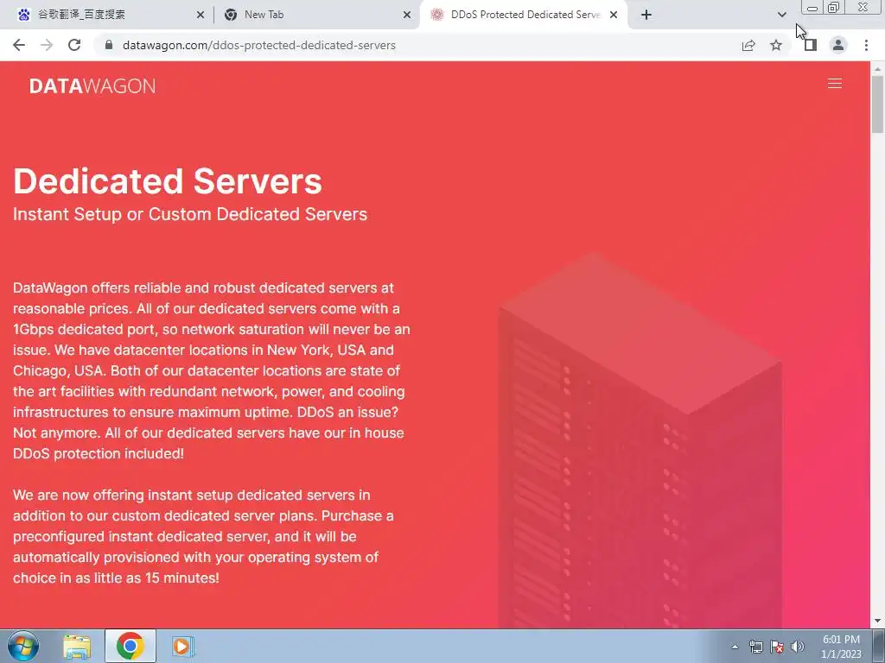The width and height of the screenshot is (885, 663).
Task: Click the Dedicated Servers heading
Action: click(x=168, y=181)
